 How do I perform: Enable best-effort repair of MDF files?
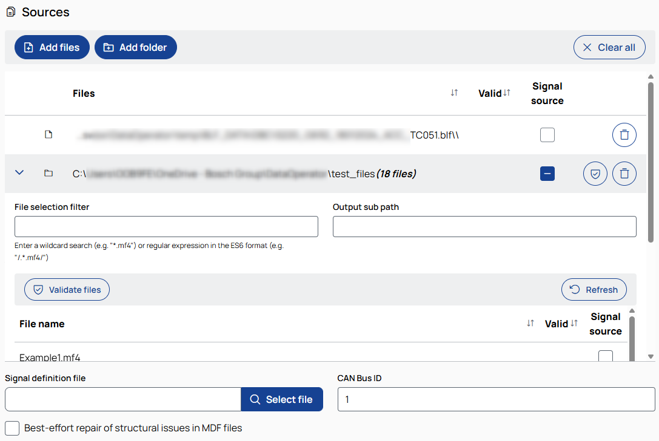[x=12, y=428]
